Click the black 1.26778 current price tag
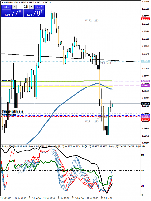Screen dimensions: 151x201 tap(146, 104)
